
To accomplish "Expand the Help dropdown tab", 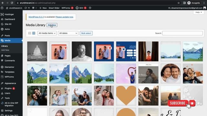I will 199,12.
